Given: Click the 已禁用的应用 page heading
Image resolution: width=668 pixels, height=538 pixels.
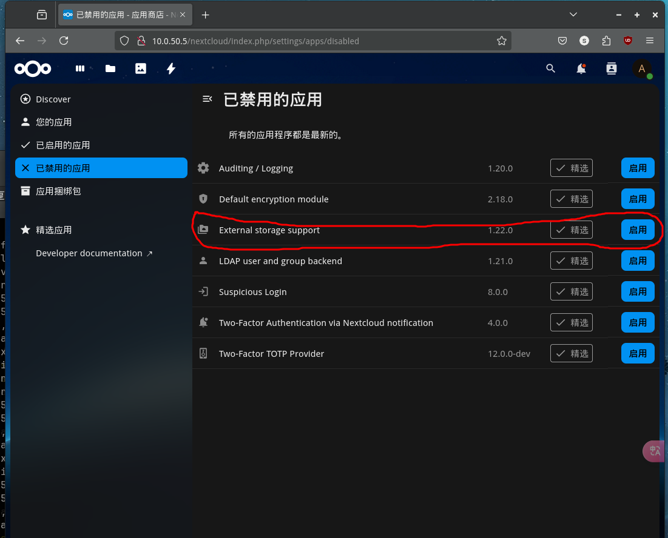Looking at the screenshot, I should point(272,99).
